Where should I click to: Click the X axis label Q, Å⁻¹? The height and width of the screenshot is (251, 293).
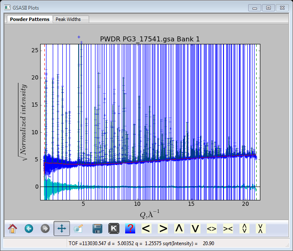(150, 214)
